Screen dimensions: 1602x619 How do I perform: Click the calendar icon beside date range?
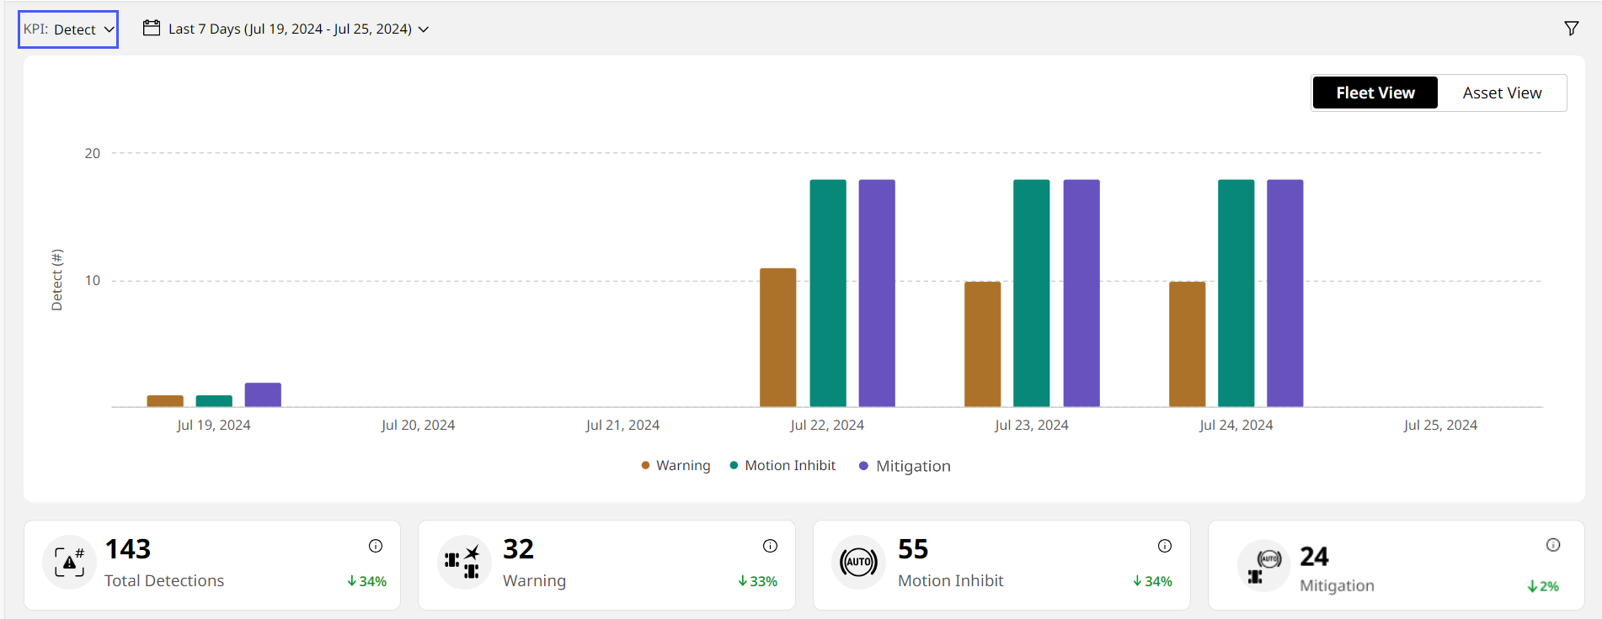(x=152, y=29)
